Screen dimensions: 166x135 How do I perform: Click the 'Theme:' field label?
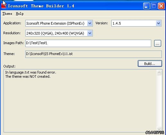[9, 54]
